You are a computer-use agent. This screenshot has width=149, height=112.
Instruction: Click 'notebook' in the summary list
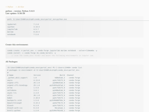(11, 35)
